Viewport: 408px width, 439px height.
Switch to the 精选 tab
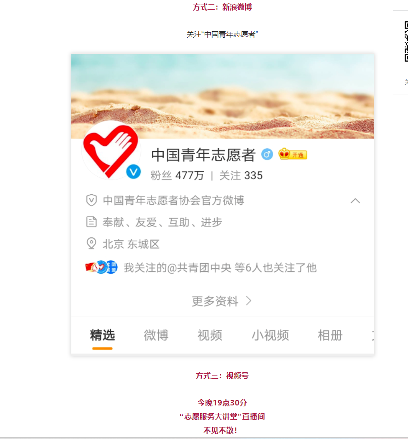click(103, 335)
